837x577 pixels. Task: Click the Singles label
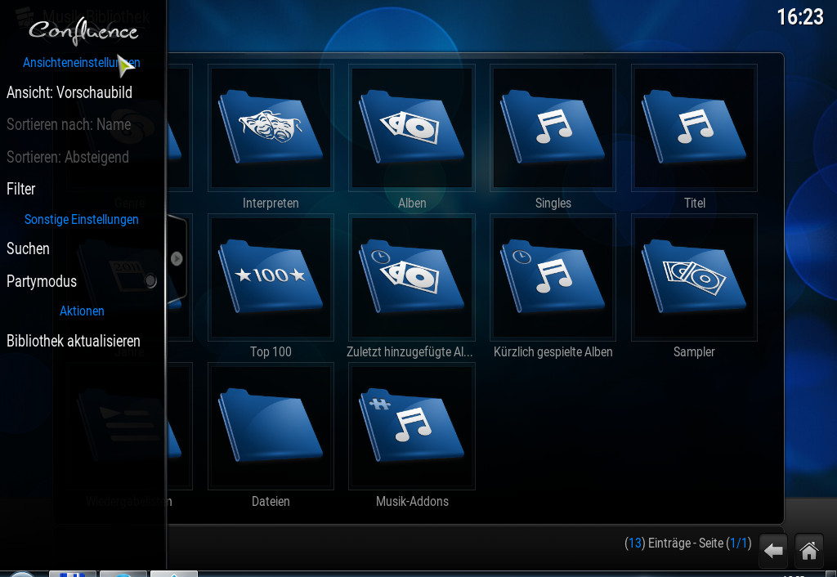point(553,203)
